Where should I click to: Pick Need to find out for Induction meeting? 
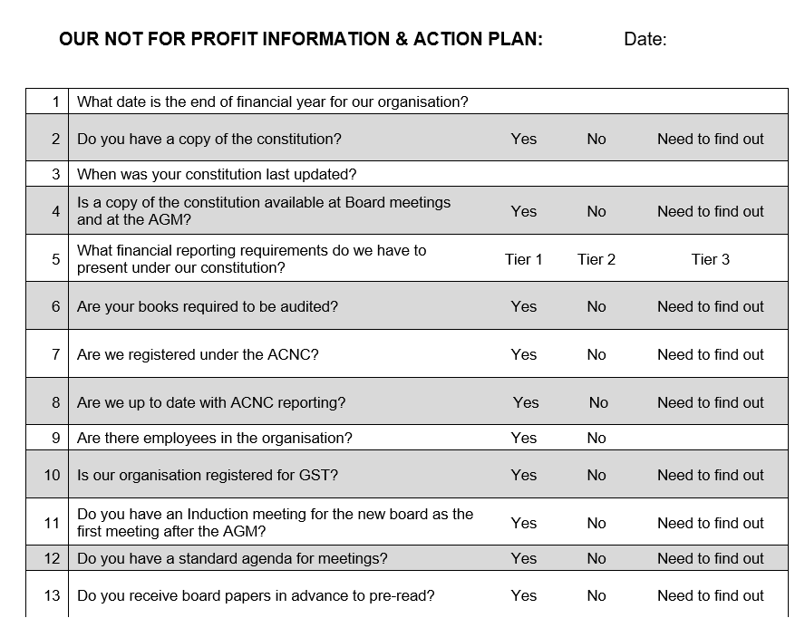(710, 523)
